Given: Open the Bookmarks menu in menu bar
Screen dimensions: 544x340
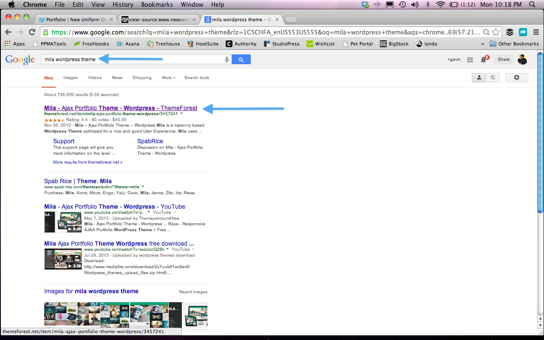Looking at the screenshot, I should [x=157, y=5].
